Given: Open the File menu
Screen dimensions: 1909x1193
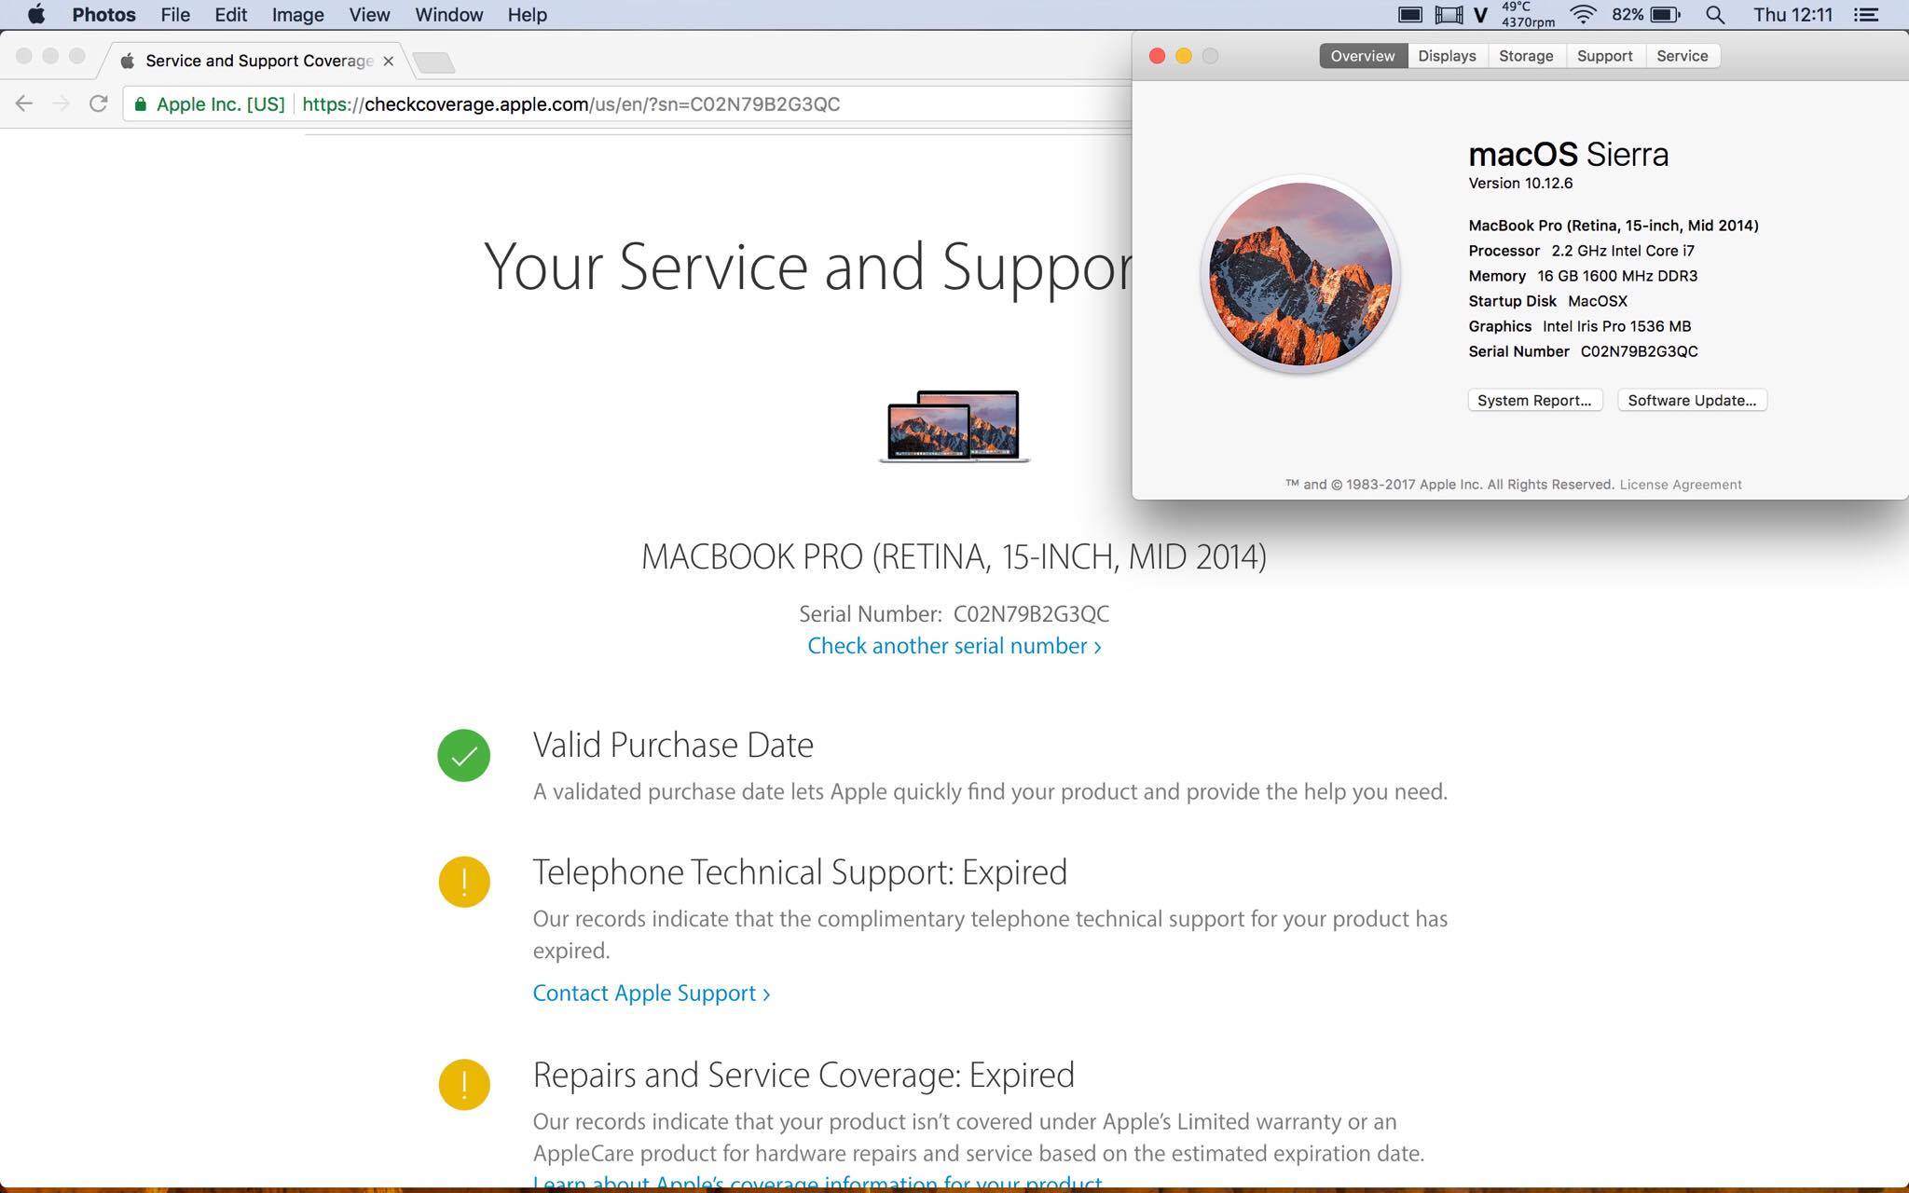Looking at the screenshot, I should pos(175,15).
